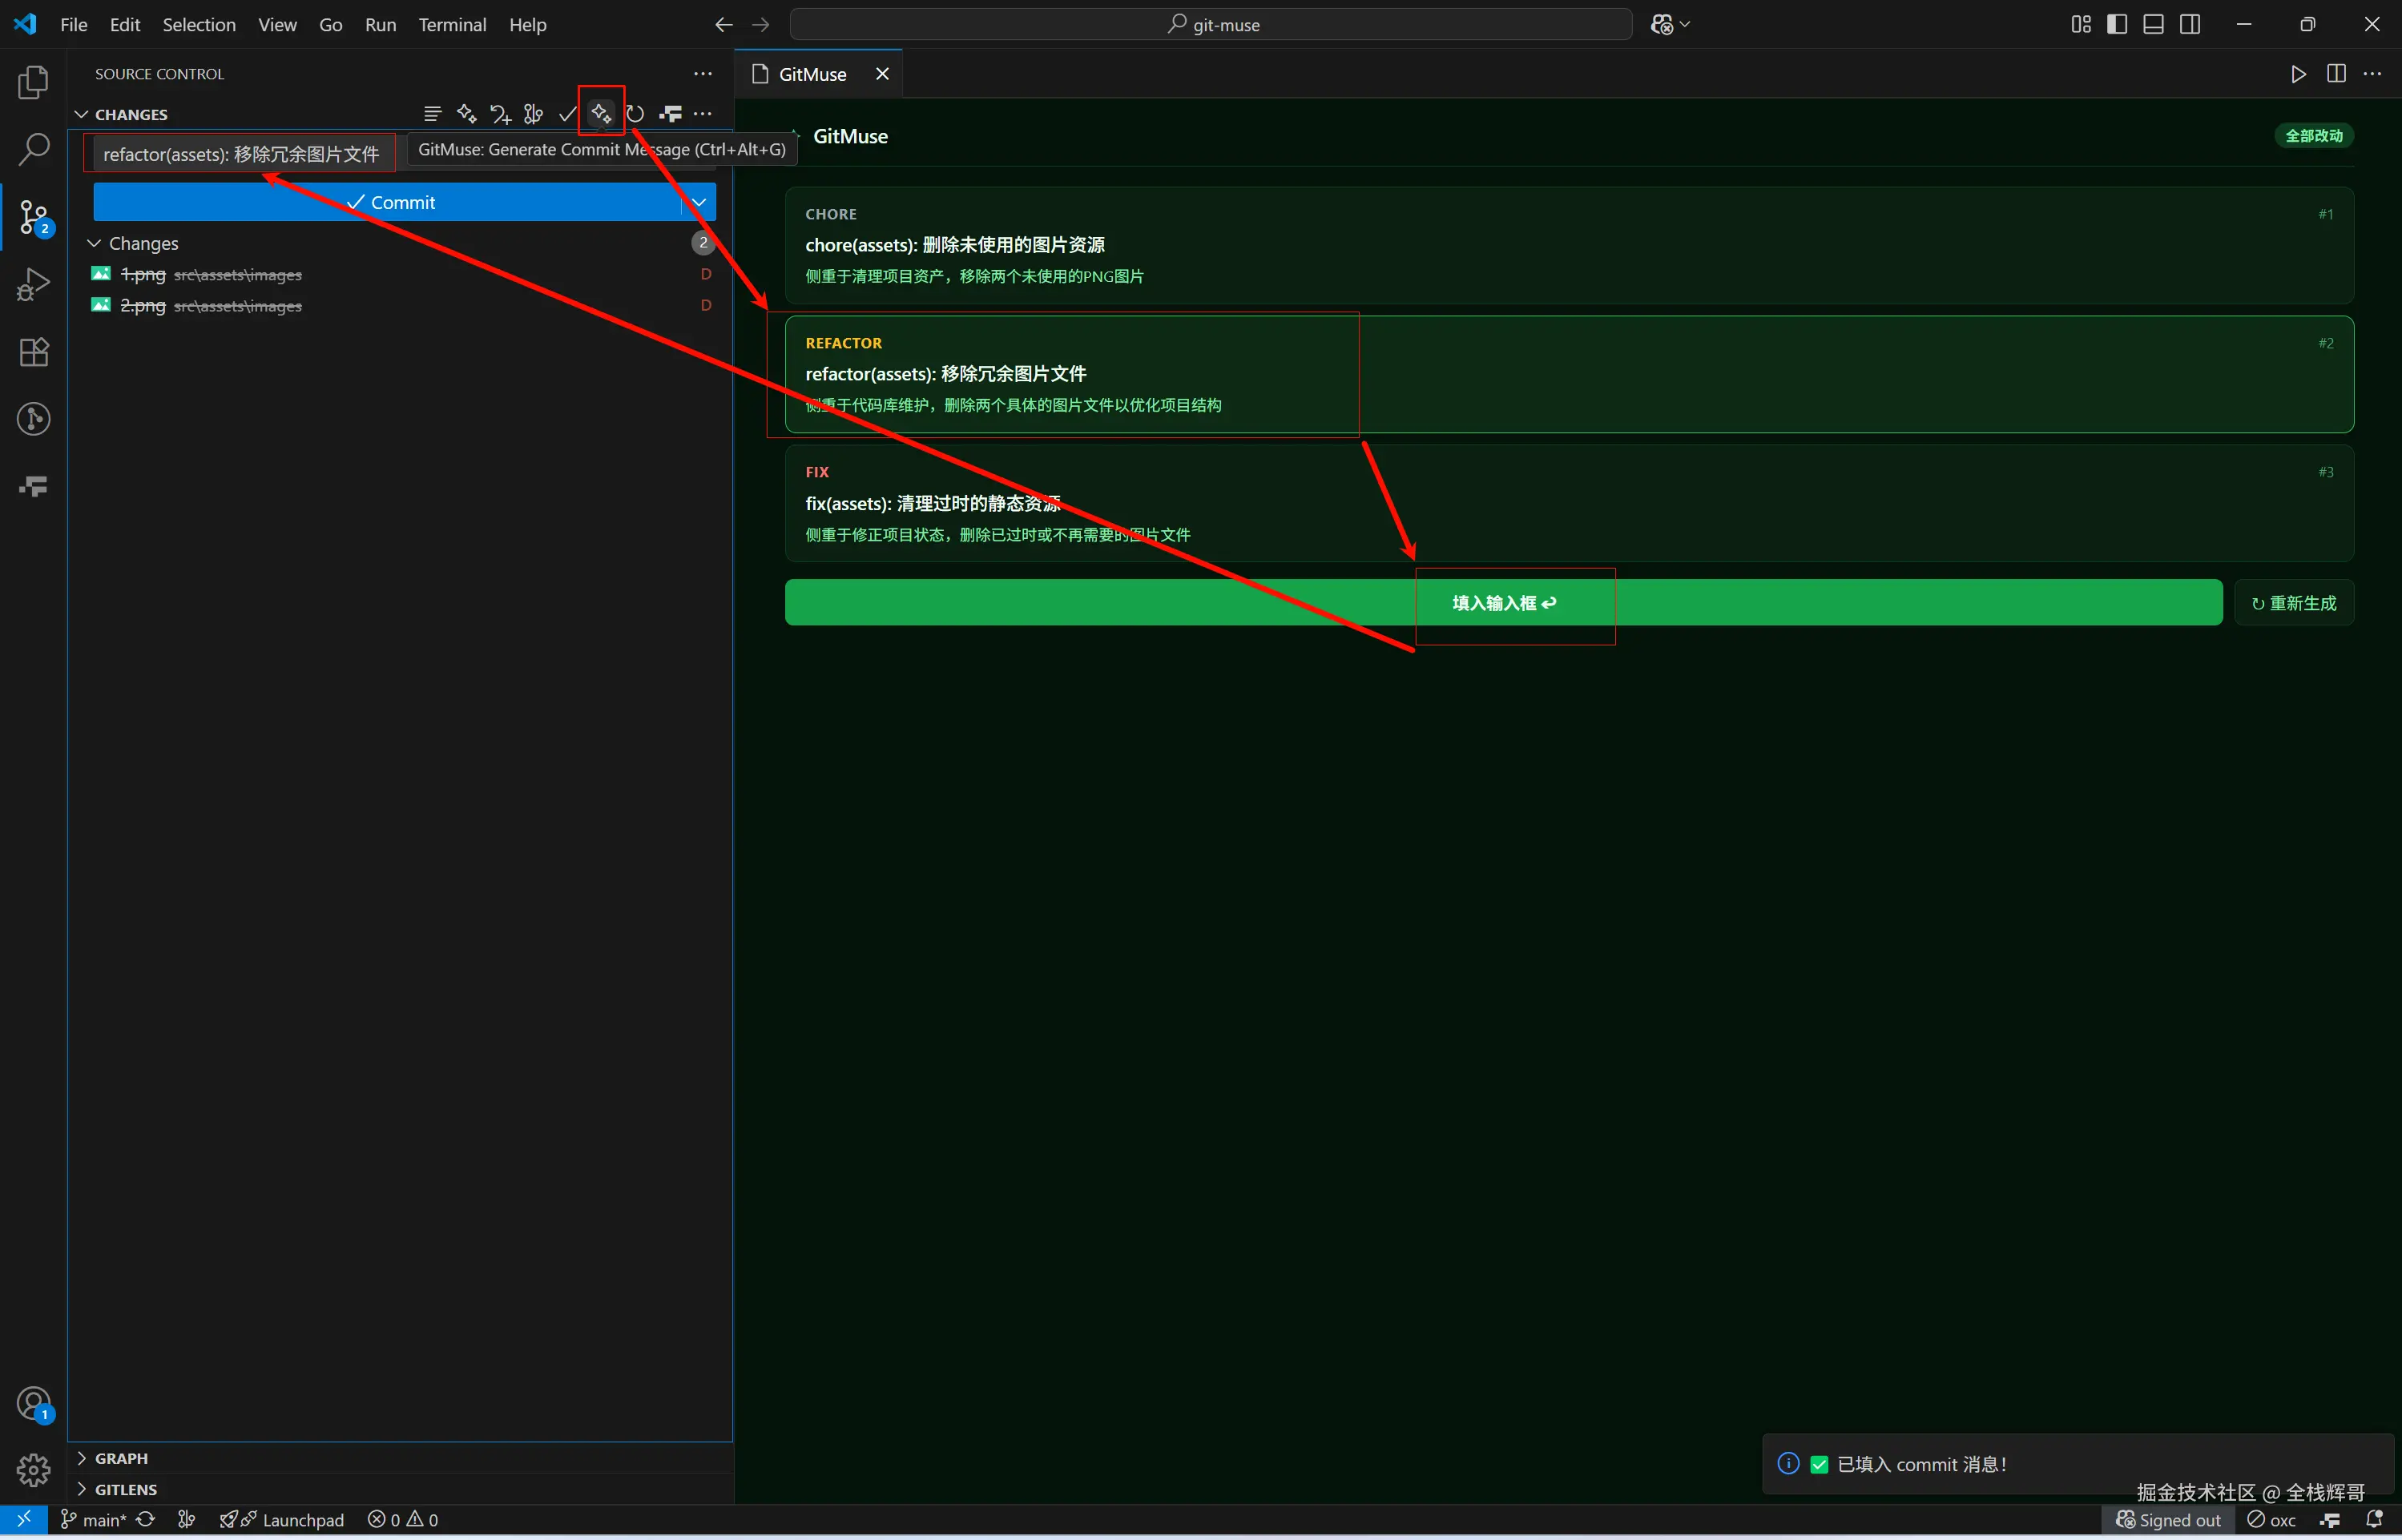Click the notifications bell in status bar
Screen dimensions: 2402x1540
(x=2374, y=1519)
